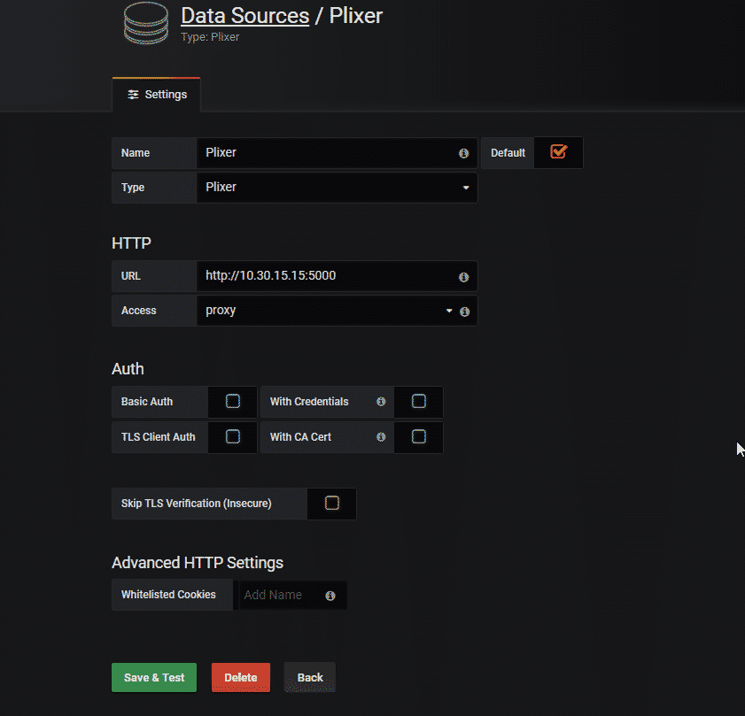Click the Name input field containing Plixer
The width and height of the screenshot is (745, 716).
click(x=337, y=153)
